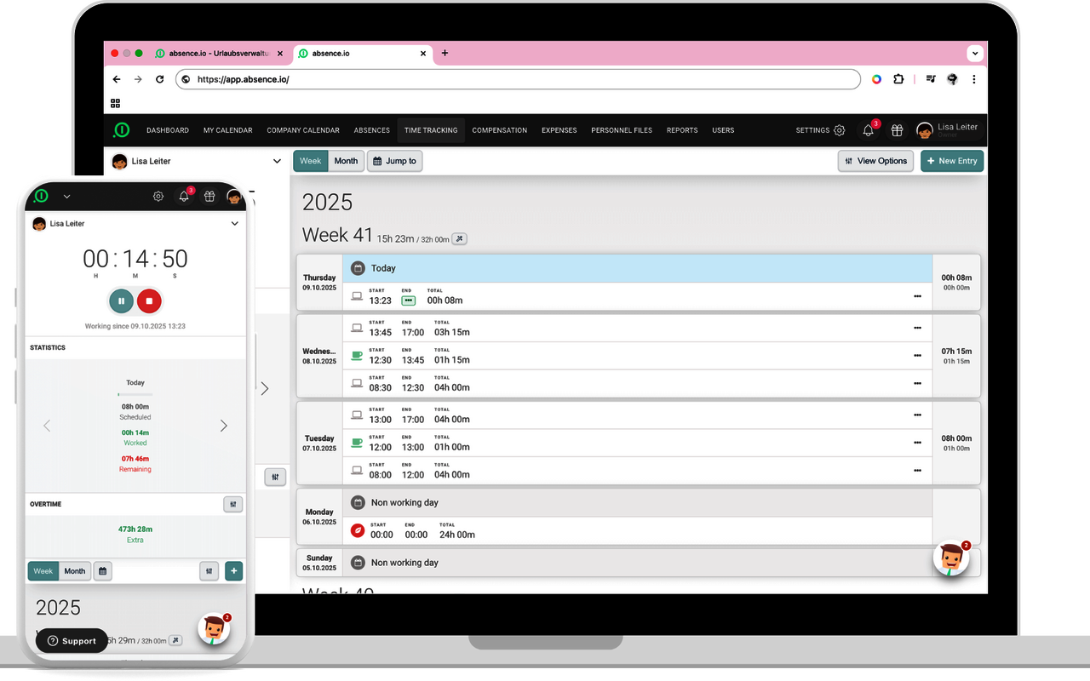This screenshot has width=1090, height=681.
Task: Click overtime filter icon in mobile panel
Action: (x=232, y=505)
